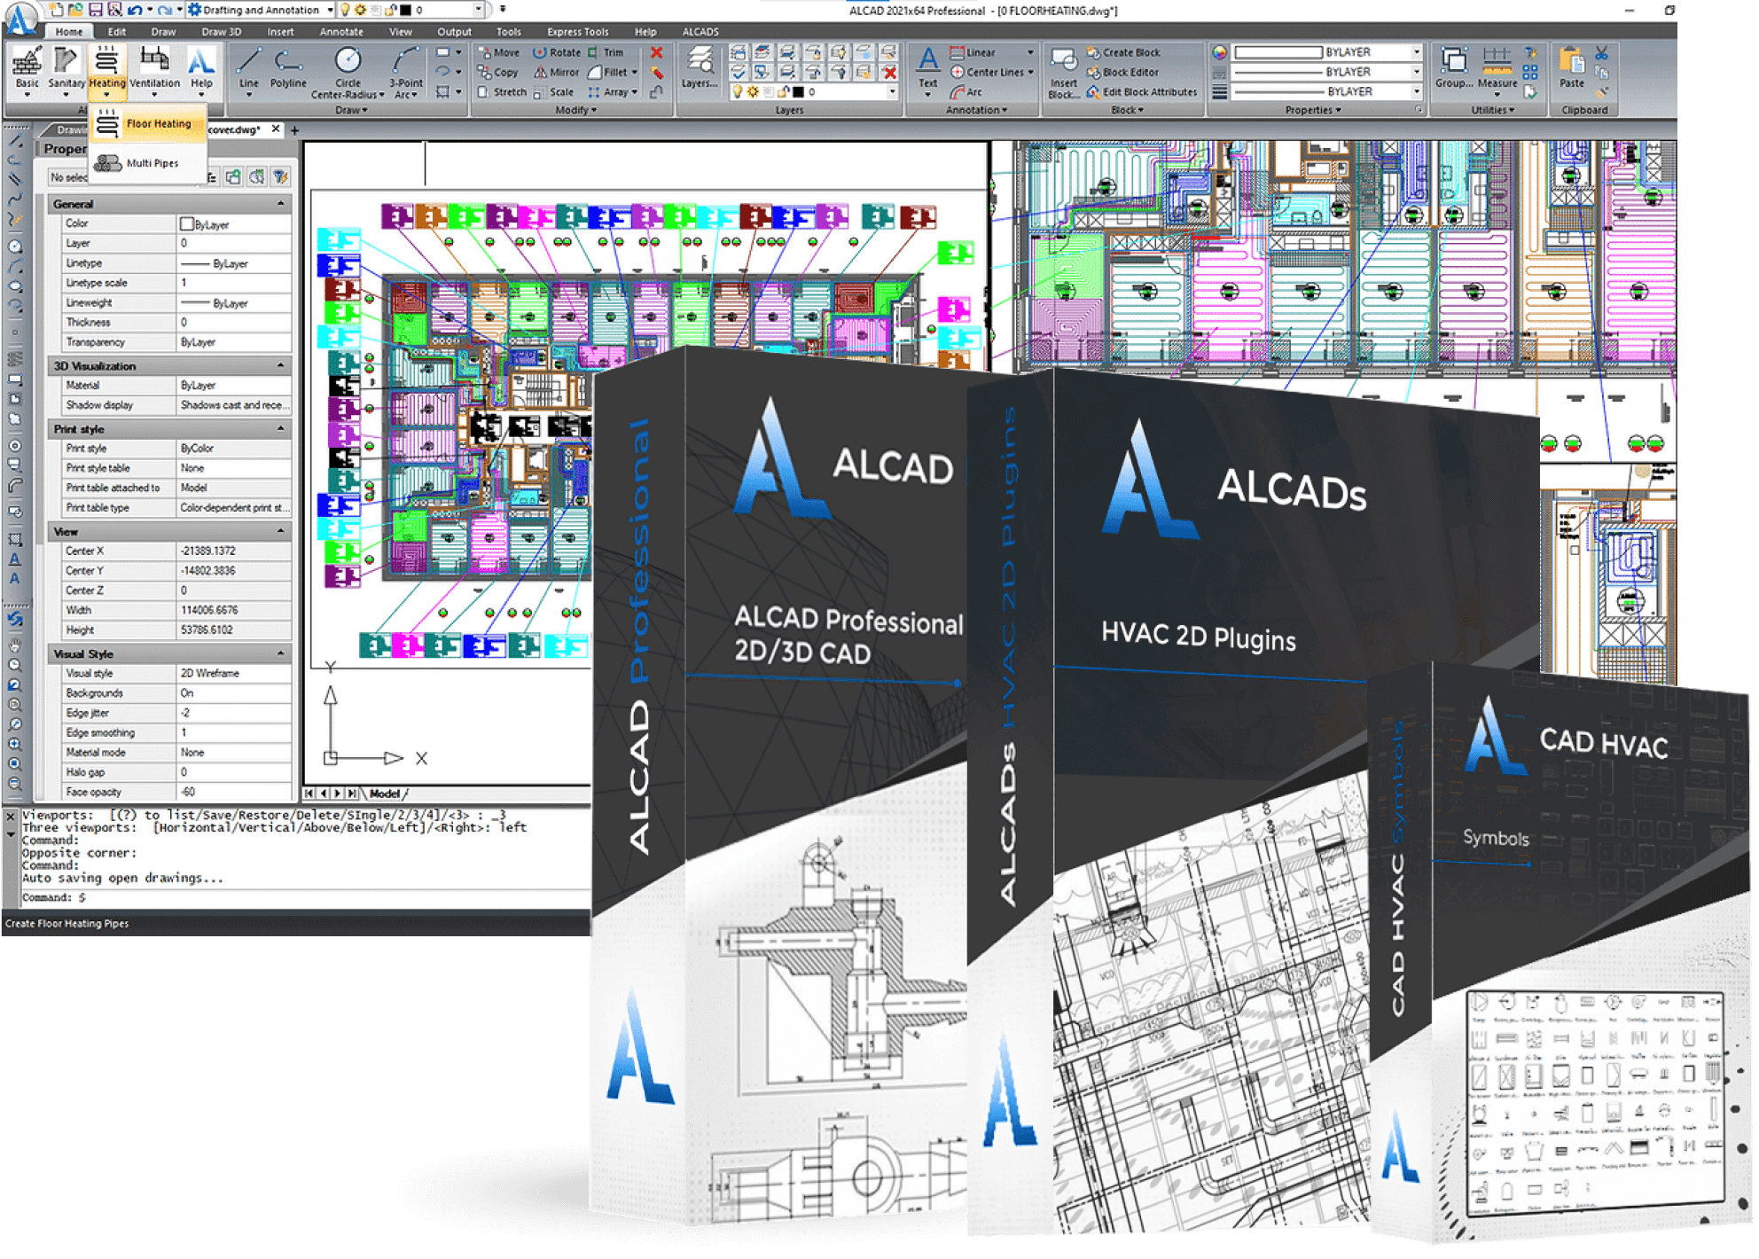
Task: Open the Basic tools in the ribbon
Action: point(27,70)
